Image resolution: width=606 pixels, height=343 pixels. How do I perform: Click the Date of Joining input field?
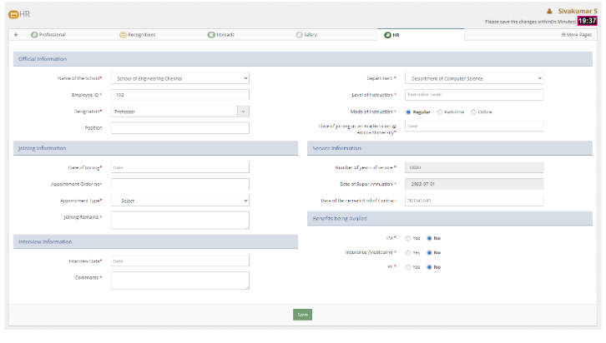click(x=180, y=167)
